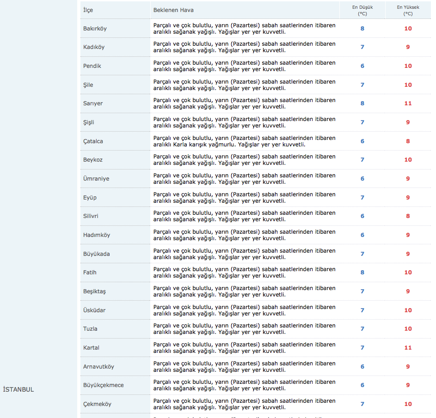
Task: Click the Pendik district name
Action: point(92,66)
